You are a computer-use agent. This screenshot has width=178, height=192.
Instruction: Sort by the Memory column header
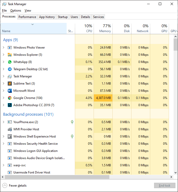pyautogui.click(x=103, y=29)
